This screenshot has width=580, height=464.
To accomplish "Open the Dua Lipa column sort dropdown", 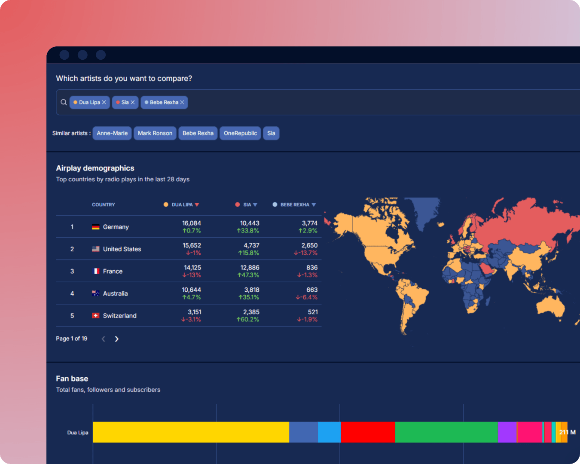I will (198, 205).
